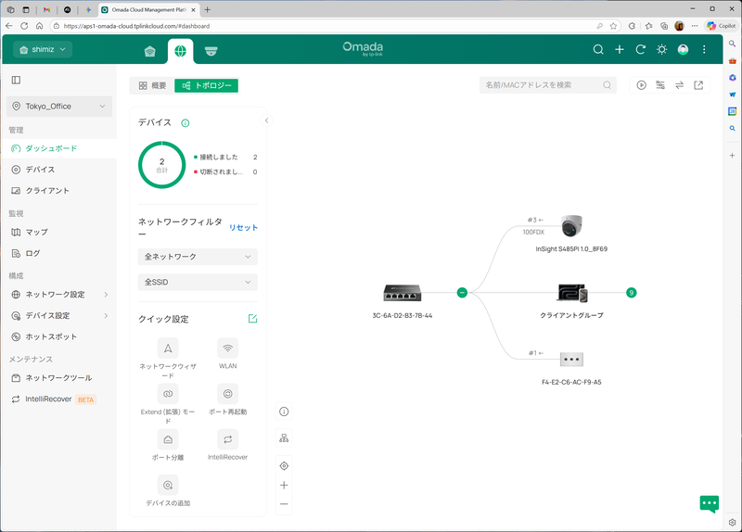Open WLAN quick setting
The width and height of the screenshot is (742, 532).
[x=227, y=348]
